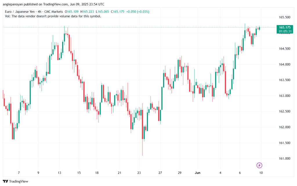Click the high value H165.223
297x186 pixels.
tap(87, 12)
